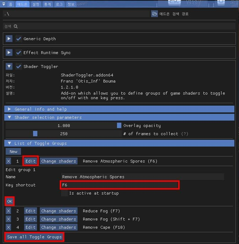Delete Remove Fog group with X
Screen dimensions: 239x244
9,219
